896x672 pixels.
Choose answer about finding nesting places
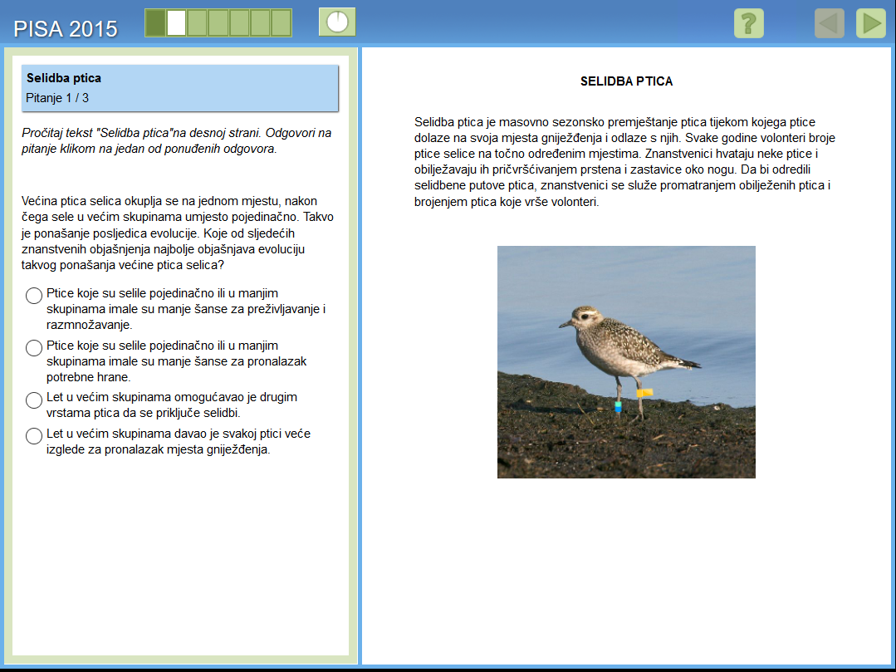click(x=34, y=436)
